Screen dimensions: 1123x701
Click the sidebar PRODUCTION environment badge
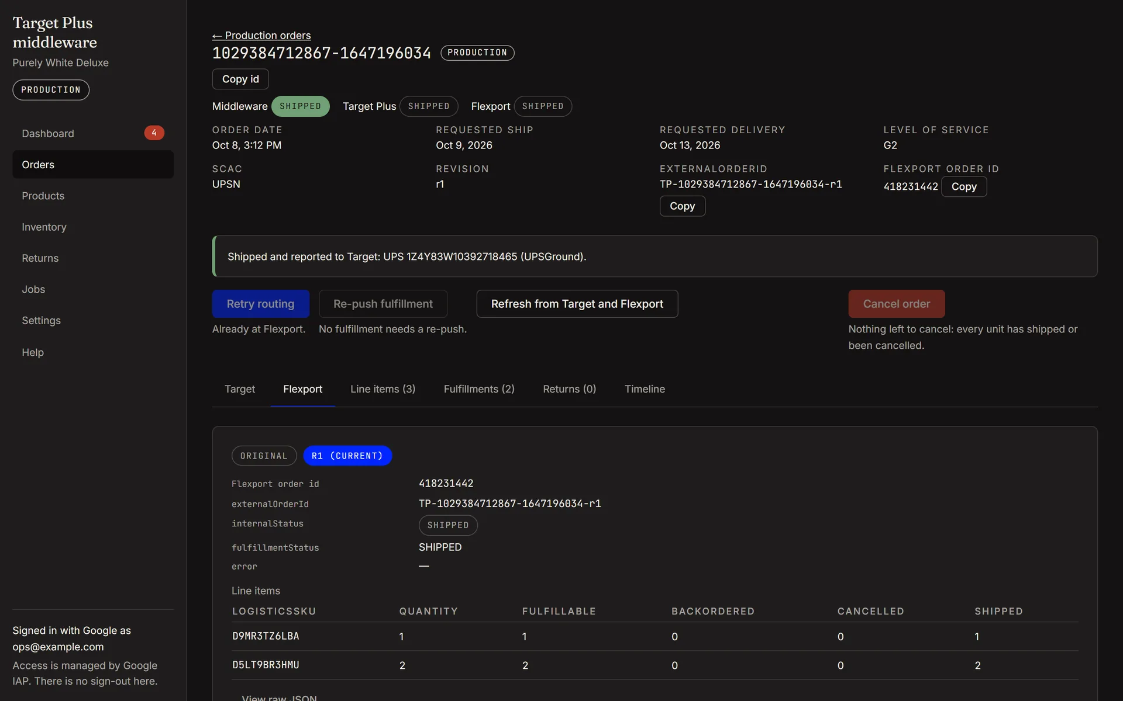51,90
